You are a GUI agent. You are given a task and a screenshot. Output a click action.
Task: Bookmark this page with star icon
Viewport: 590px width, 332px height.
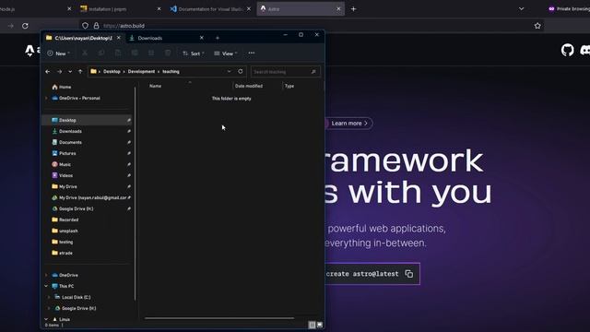[x=537, y=26]
